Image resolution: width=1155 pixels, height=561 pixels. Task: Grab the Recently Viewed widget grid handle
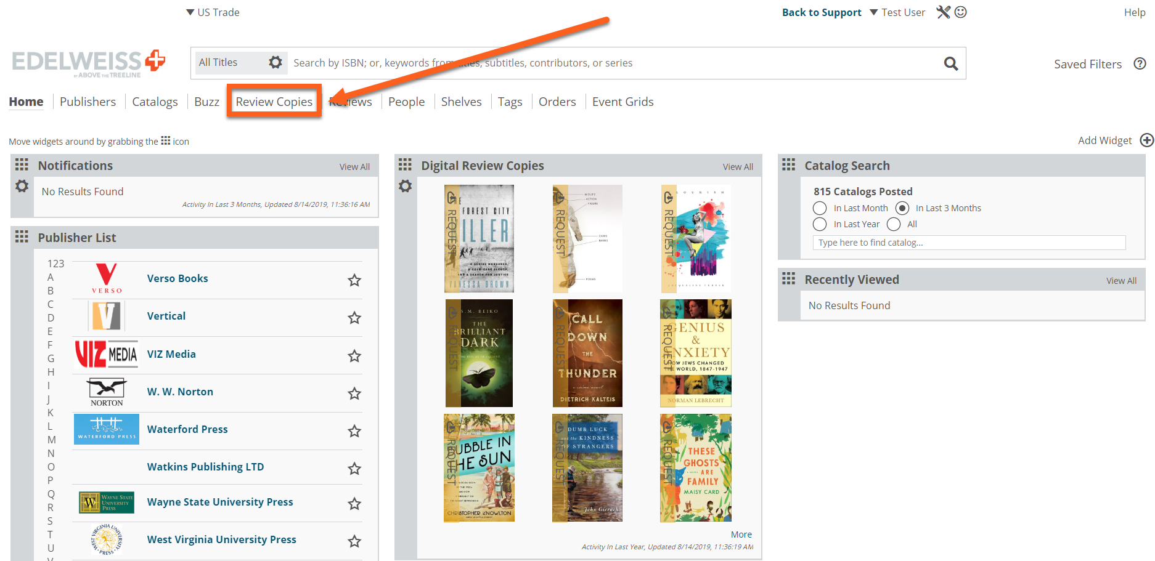click(x=788, y=278)
